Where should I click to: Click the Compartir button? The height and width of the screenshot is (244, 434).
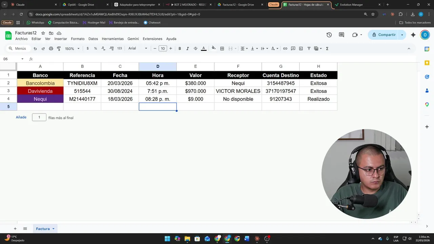(383, 35)
